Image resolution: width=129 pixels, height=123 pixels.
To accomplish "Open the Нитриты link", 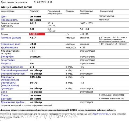I will point(6,64).
